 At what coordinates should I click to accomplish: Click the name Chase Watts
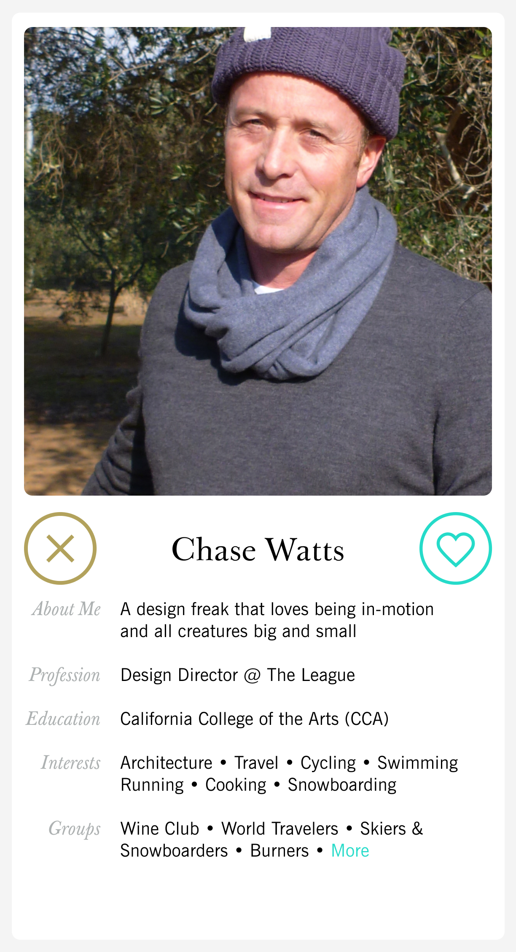pyautogui.click(x=258, y=550)
